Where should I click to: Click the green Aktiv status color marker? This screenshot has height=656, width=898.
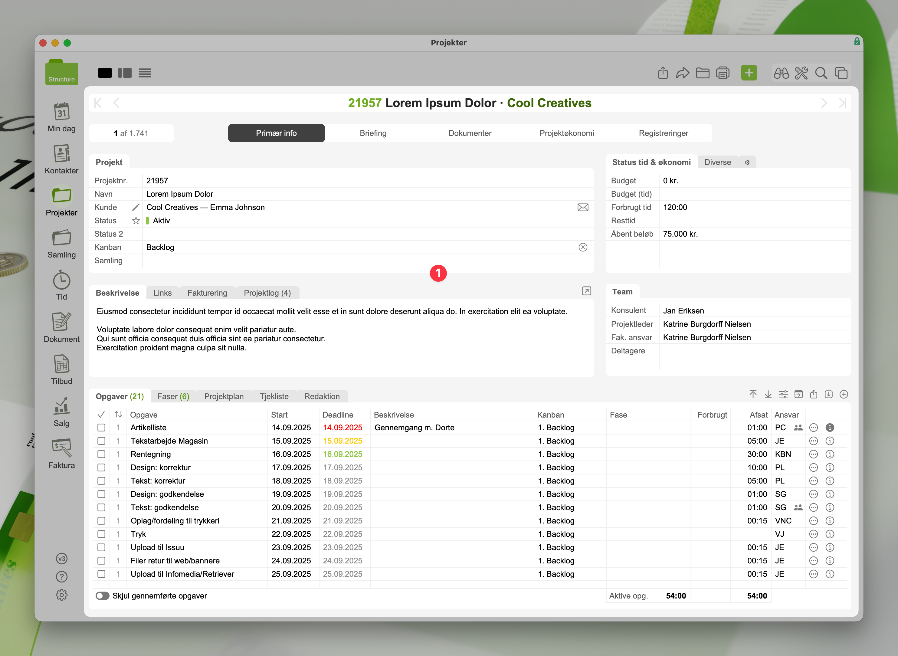tap(148, 221)
